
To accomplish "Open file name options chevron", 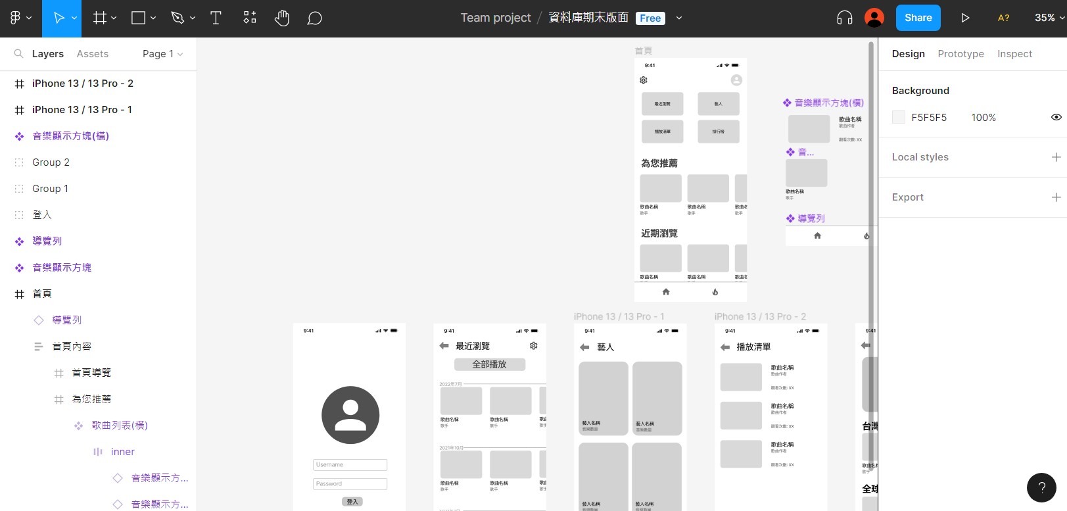I will click(x=679, y=18).
